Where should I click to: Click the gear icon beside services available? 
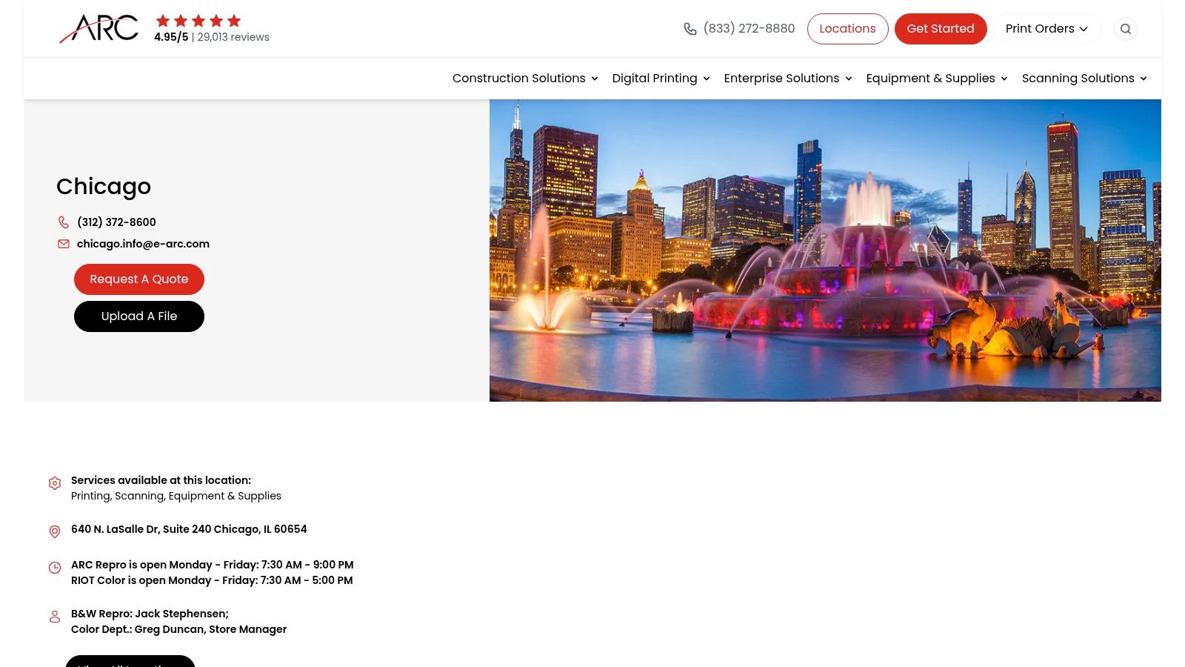pyautogui.click(x=55, y=483)
